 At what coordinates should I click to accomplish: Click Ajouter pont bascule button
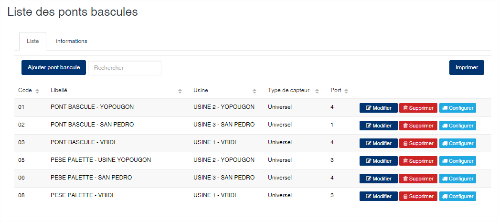point(54,67)
